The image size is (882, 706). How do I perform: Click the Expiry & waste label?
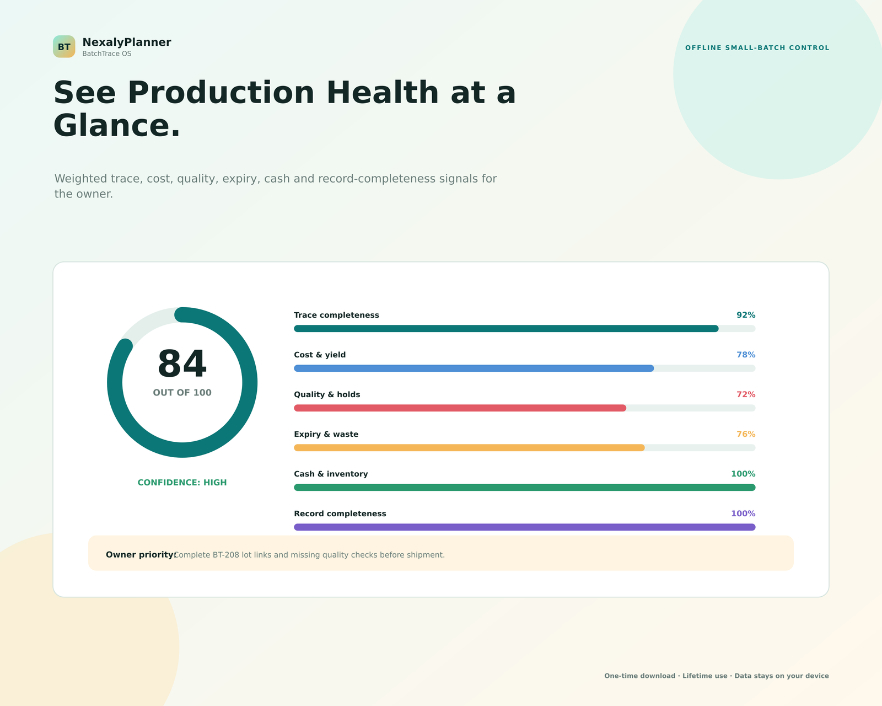pos(326,434)
